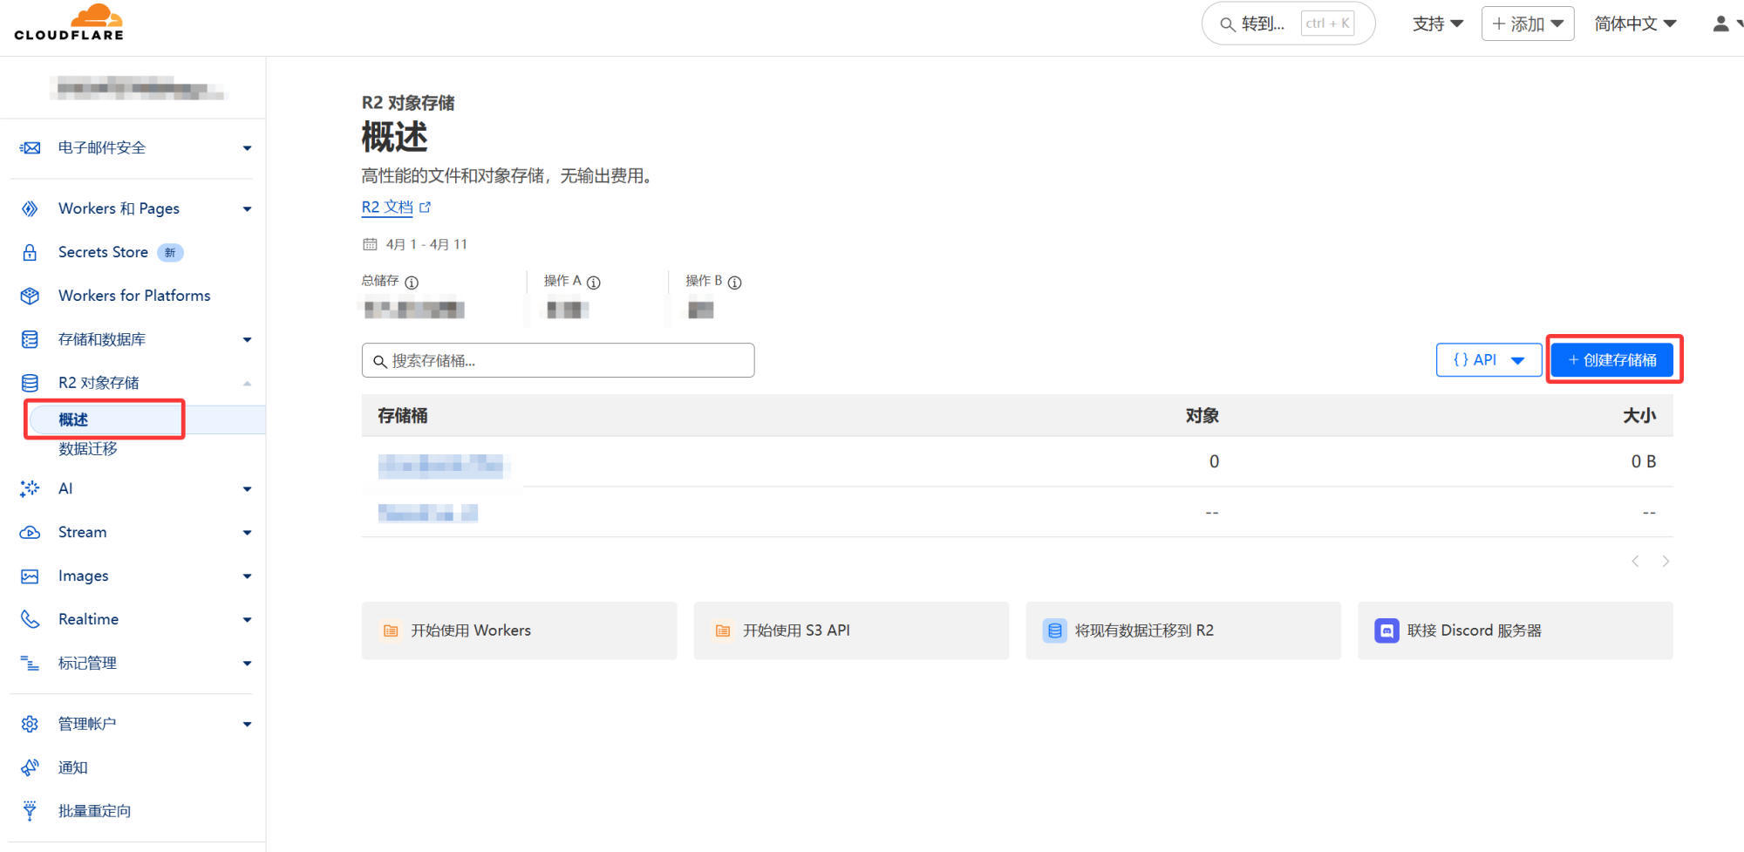Click the 管理帐户 gear icon
Image resolution: width=1744 pixels, height=852 pixels.
click(30, 724)
